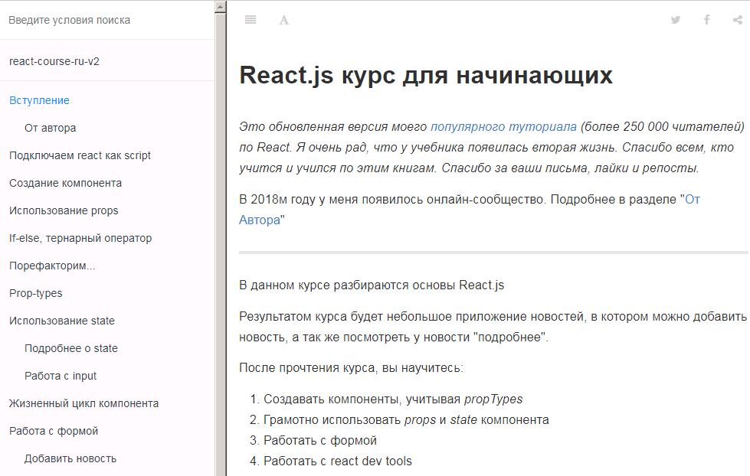Viewport: 750px width, 476px height.
Task: Open the Работа с формой chapter
Action: coord(54,431)
